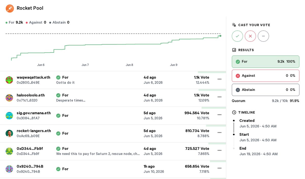Image resolution: width=305 pixels, height=179 pixels.
Task: Open options menu for sig.gov.ramana.eth vote
Action: [x=220, y=115]
